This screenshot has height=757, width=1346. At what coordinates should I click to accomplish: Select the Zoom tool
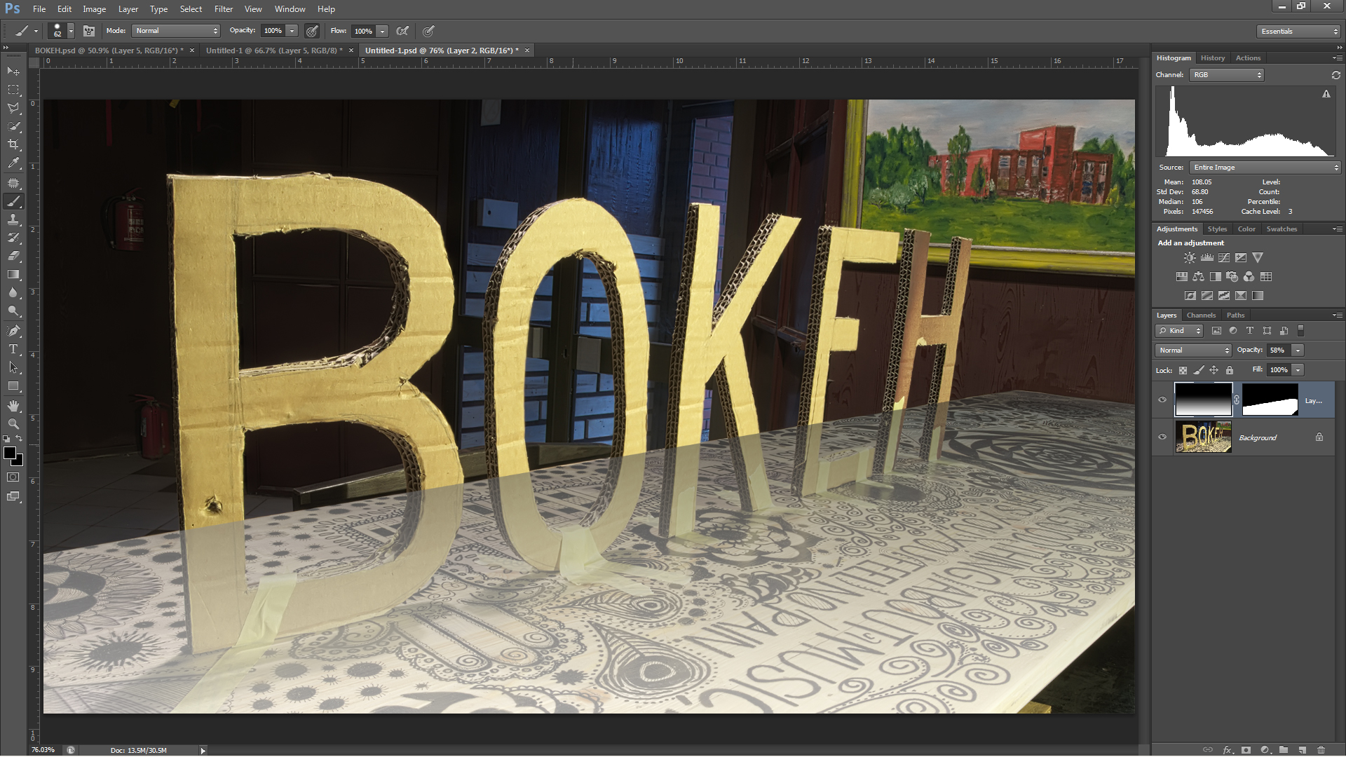(x=13, y=424)
